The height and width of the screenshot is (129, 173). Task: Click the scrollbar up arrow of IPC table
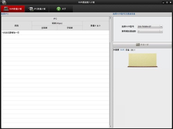(110, 18)
